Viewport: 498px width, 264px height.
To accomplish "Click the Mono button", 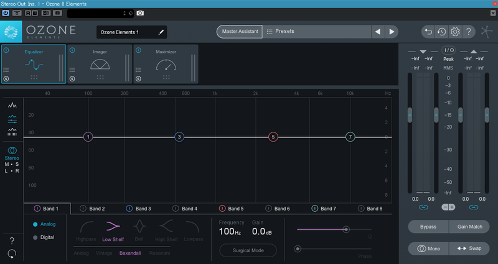I will (x=428, y=248).
